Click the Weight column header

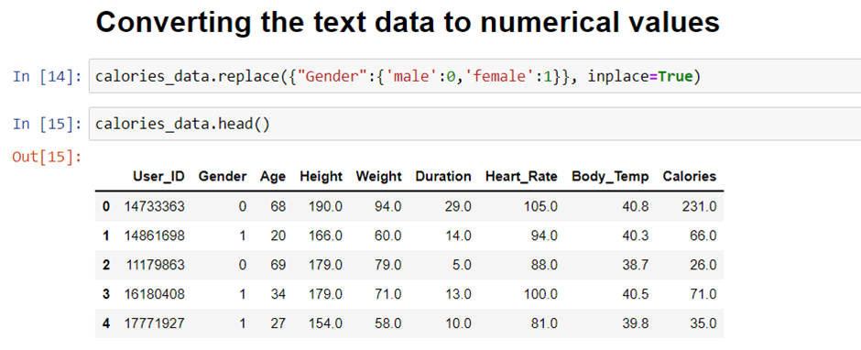tap(379, 176)
